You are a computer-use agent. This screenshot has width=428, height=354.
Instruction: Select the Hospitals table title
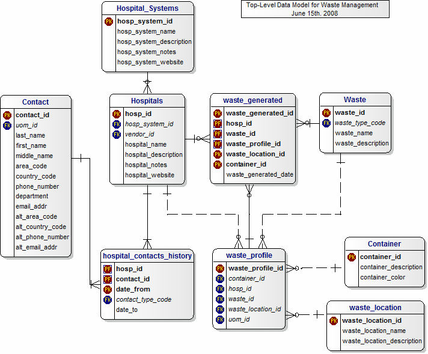pos(147,101)
